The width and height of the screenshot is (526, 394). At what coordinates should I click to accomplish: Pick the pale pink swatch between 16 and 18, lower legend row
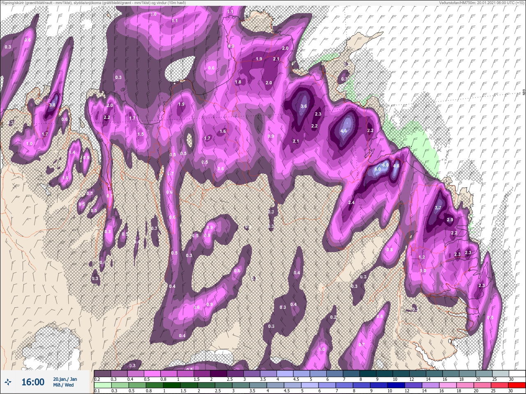[x=448, y=385]
